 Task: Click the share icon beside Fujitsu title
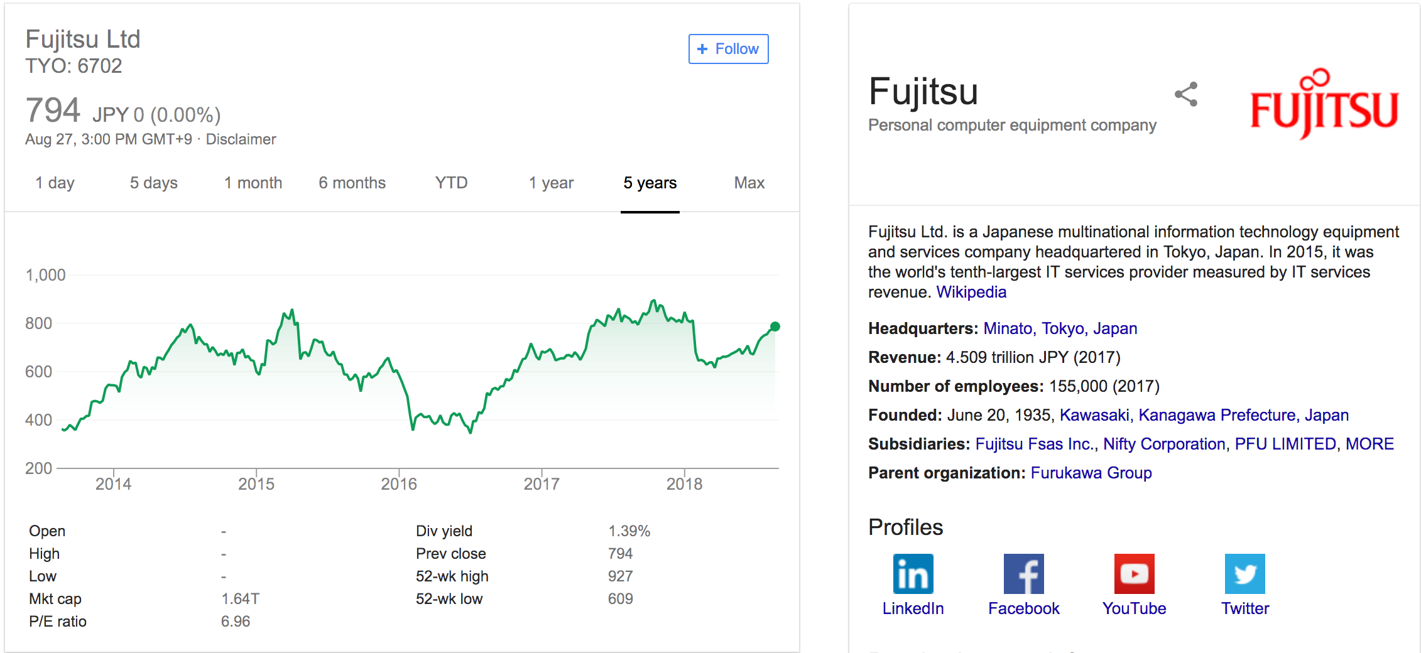pyautogui.click(x=1186, y=94)
